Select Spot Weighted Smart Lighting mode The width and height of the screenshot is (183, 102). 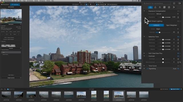tap(172, 25)
